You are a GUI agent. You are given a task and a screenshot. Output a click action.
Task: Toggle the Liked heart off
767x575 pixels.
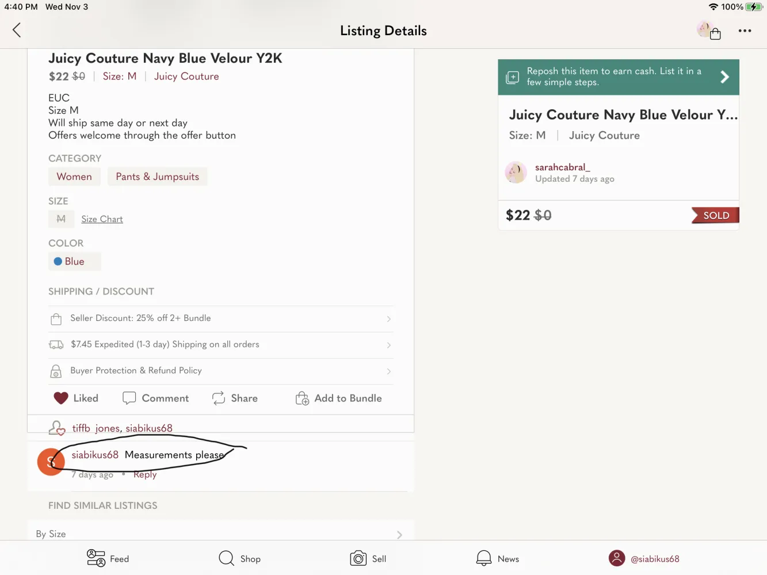point(61,398)
